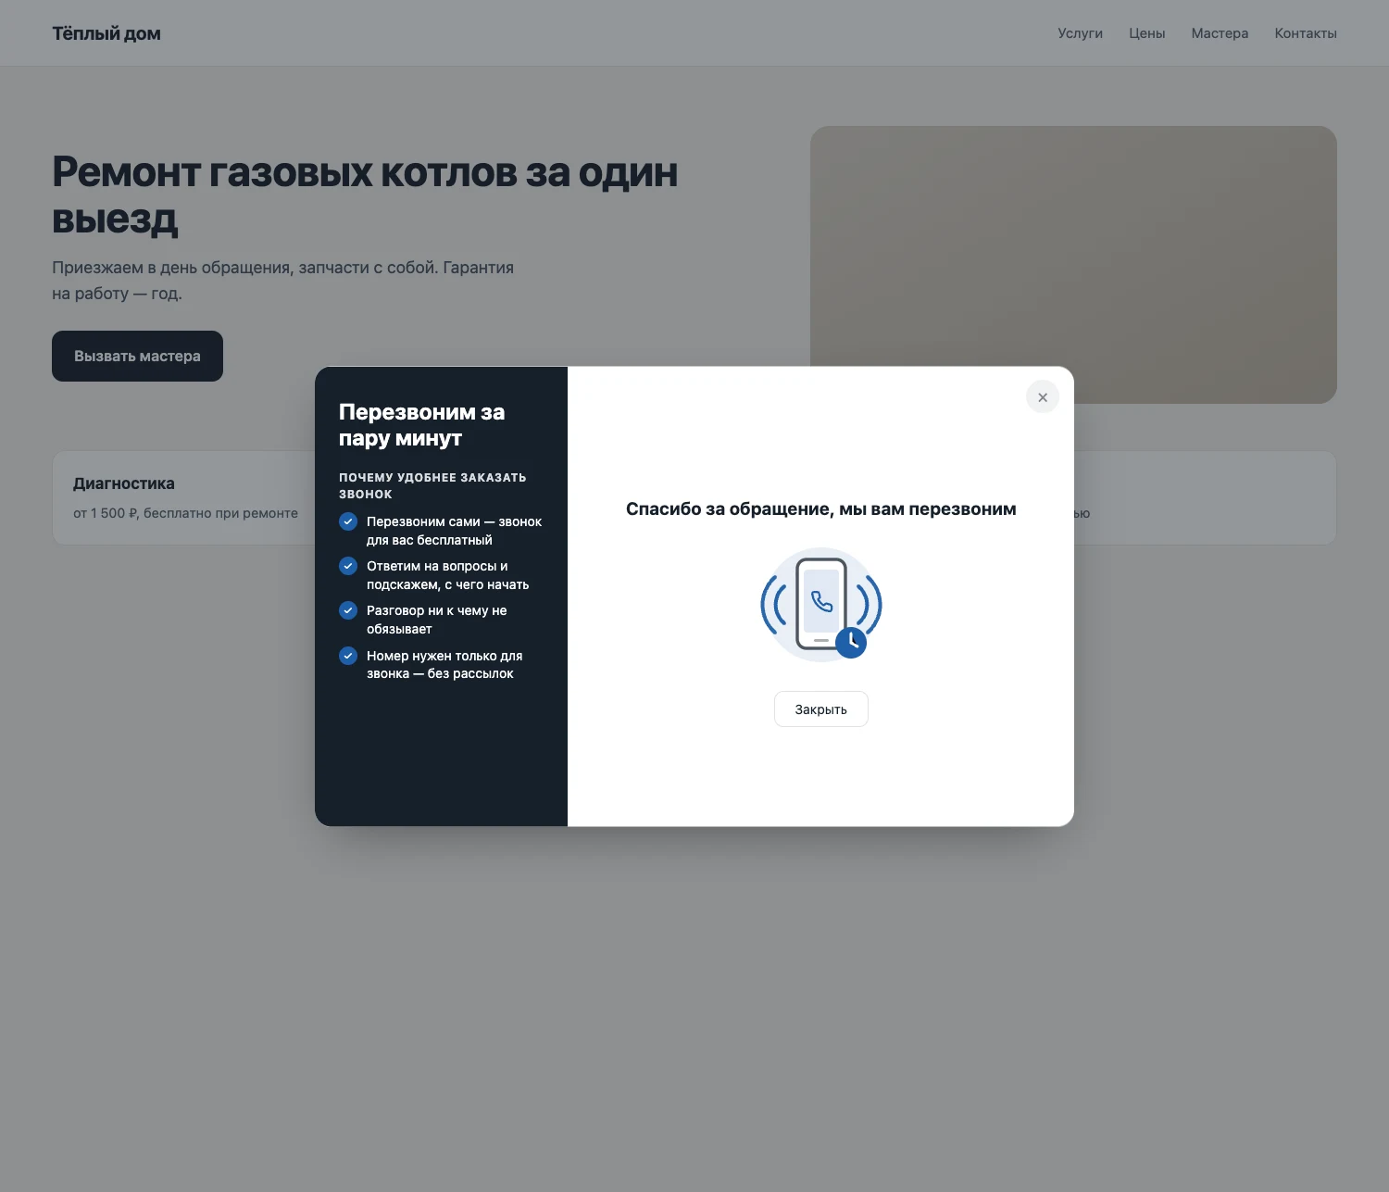Image resolution: width=1389 pixels, height=1192 pixels.
Task: Click checkmark icon beside Номер нужен только
Action: point(348,656)
